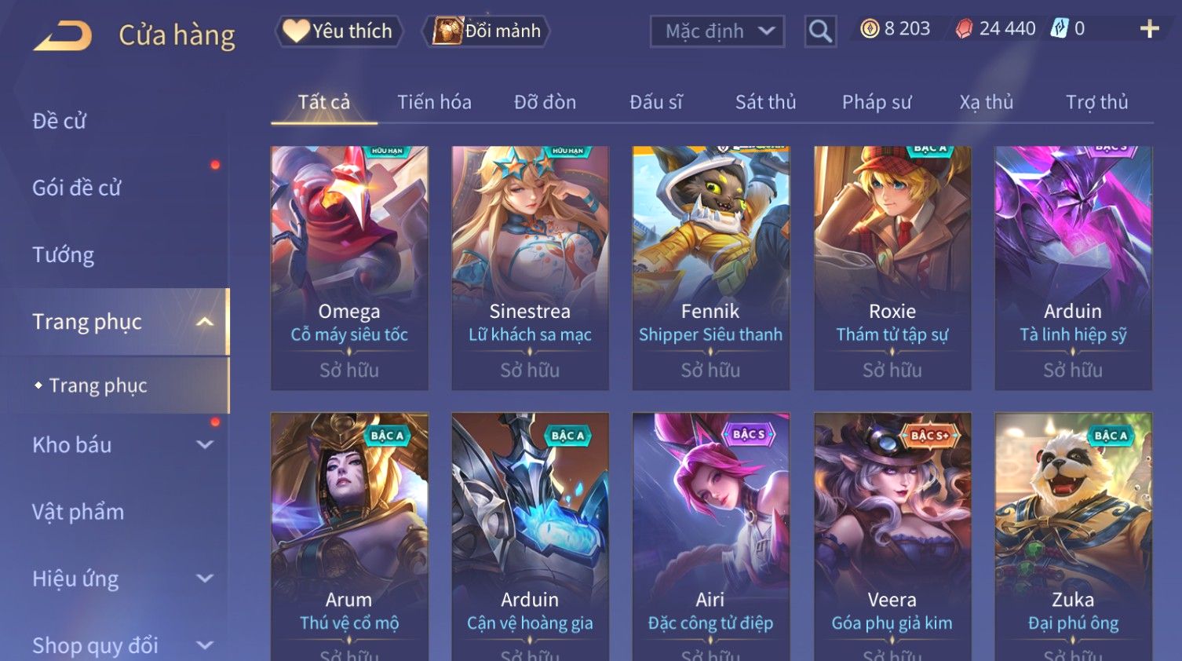Click the blue voucher icon beside 0
This screenshot has width=1182, height=661.
(x=1060, y=29)
